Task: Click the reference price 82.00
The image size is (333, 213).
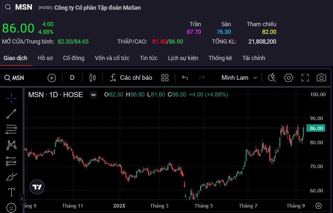Action: pos(269,32)
